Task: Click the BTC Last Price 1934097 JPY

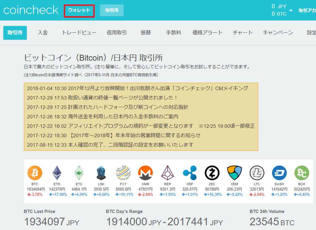Action: 52,222
